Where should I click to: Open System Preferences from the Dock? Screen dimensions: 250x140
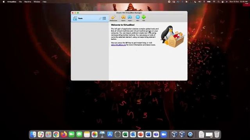click(x=118, y=135)
